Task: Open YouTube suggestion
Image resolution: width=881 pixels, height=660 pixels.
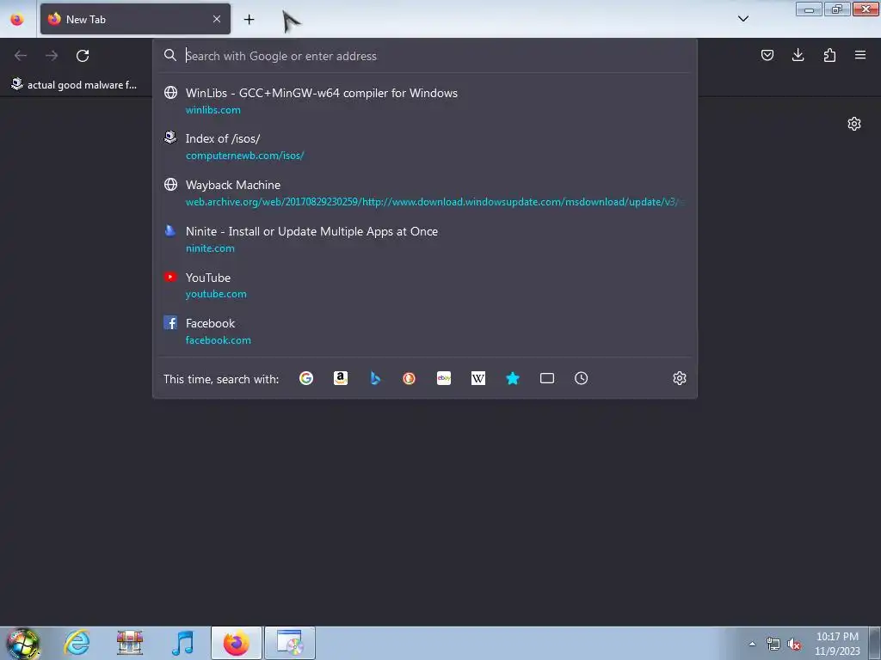Action: (x=424, y=285)
